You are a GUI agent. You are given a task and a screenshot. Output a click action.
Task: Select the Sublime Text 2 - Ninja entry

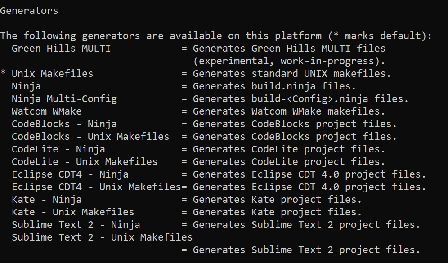pos(76,225)
